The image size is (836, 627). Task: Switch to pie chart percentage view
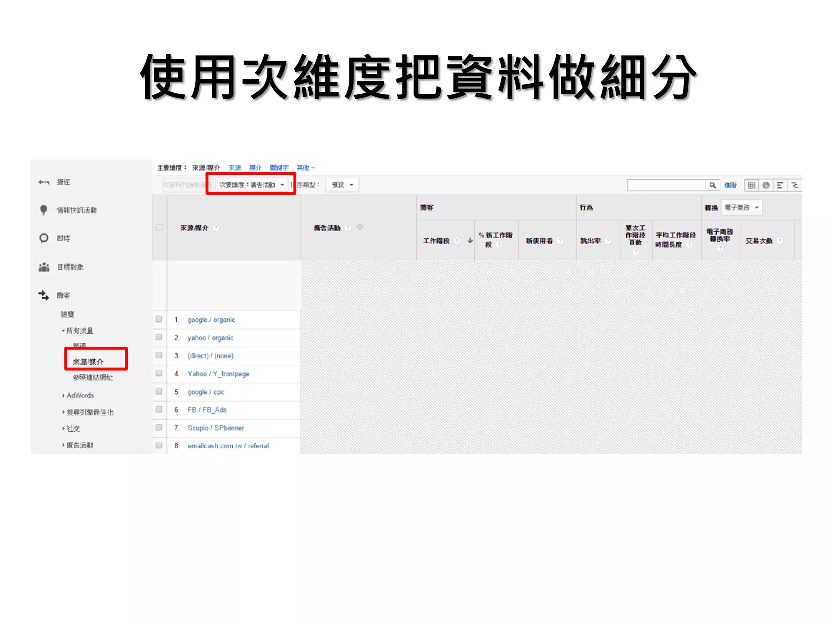766,185
